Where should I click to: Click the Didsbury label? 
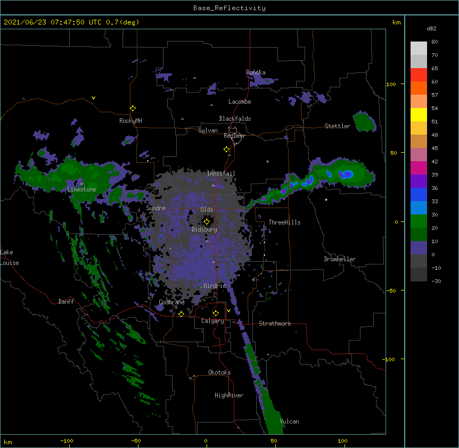[x=204, y=229]
